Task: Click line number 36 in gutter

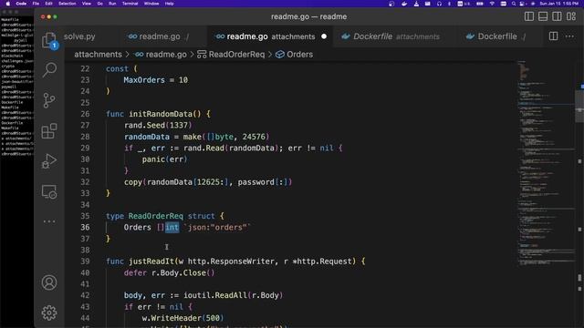Action: [85, 227]
